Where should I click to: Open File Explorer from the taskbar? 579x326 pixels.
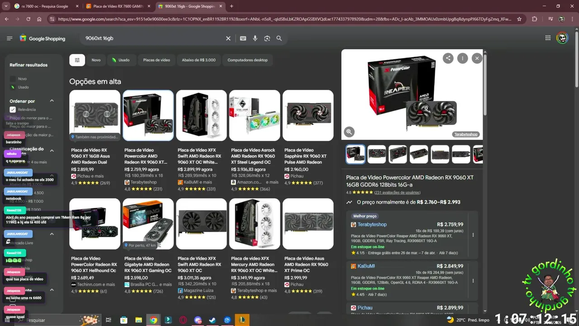138,320
